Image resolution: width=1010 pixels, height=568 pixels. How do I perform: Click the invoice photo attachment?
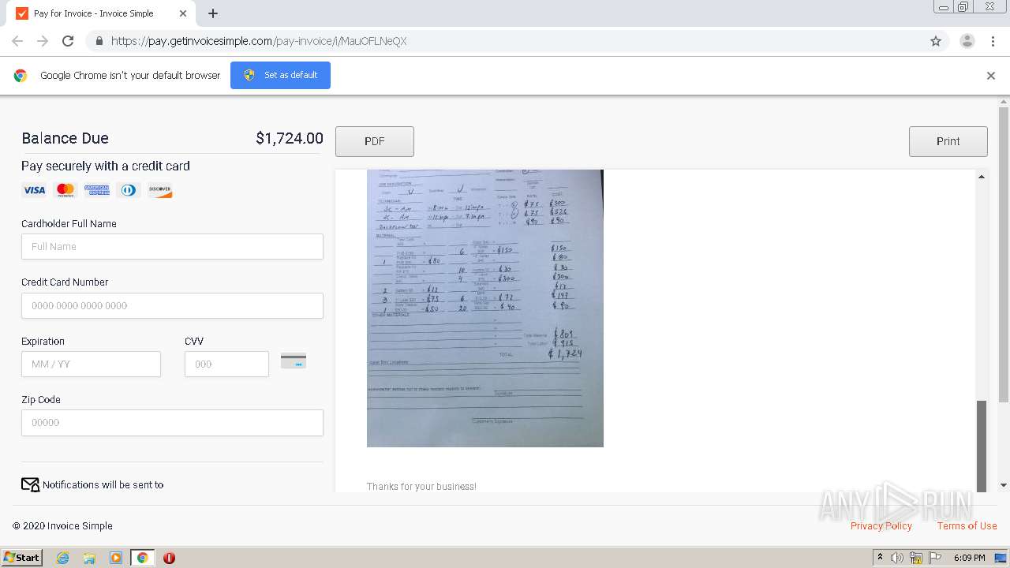(485, 308)
